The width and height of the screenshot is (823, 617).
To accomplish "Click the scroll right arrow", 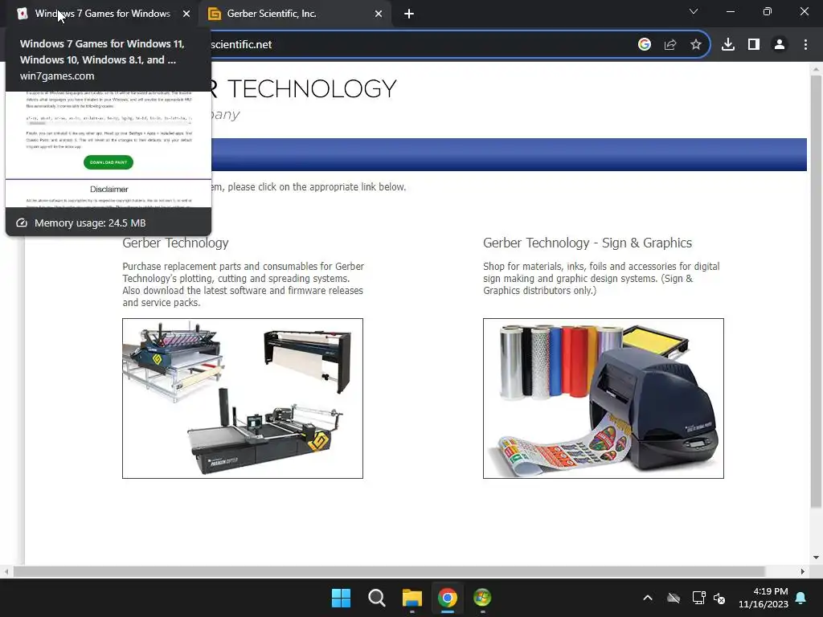I will (x=803, y=571).
